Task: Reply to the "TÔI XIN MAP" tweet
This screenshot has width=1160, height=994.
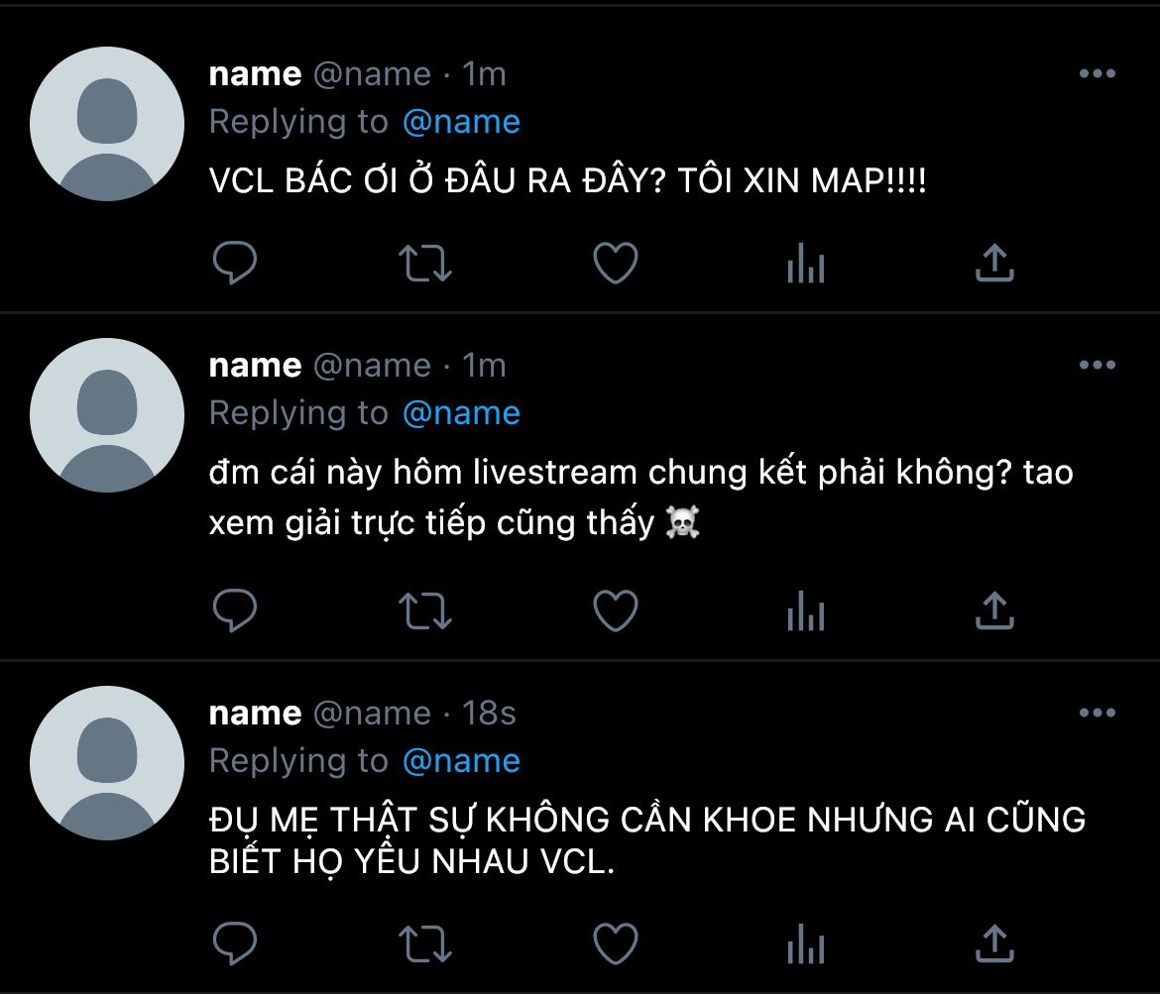Action: (x=235, y=263)
